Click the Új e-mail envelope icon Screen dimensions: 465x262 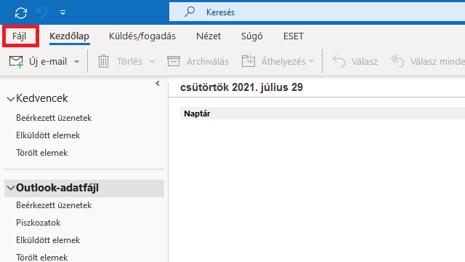pos(16,61)
